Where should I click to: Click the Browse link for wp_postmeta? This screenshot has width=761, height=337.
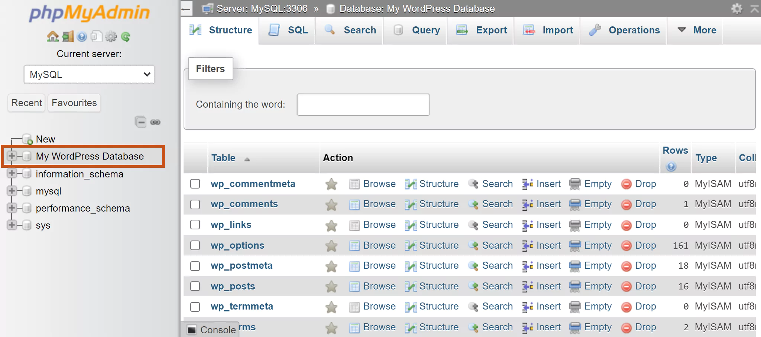[379, 266]
